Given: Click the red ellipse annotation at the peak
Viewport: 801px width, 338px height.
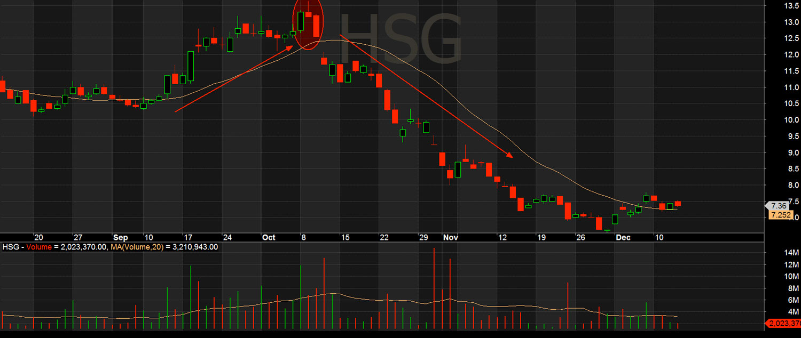Looking at the screenshot, I should pyautogui.click(x=308, y=24).
